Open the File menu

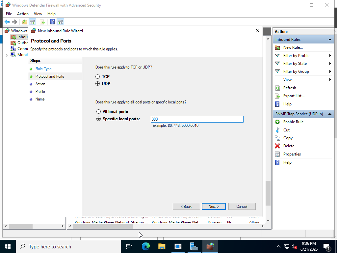coord(9,14)
